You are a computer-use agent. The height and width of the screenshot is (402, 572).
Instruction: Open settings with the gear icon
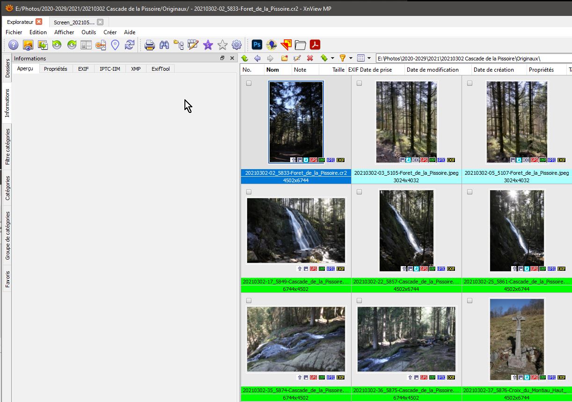pos(237,45)
